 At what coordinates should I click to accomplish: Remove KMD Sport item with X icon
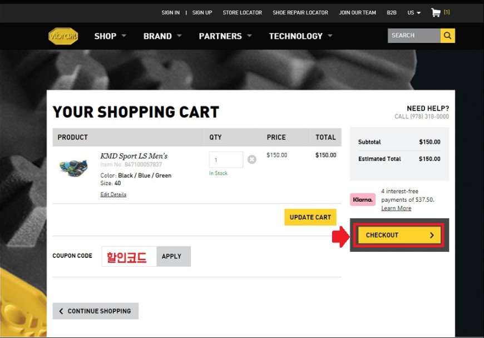tap(252, 160)
